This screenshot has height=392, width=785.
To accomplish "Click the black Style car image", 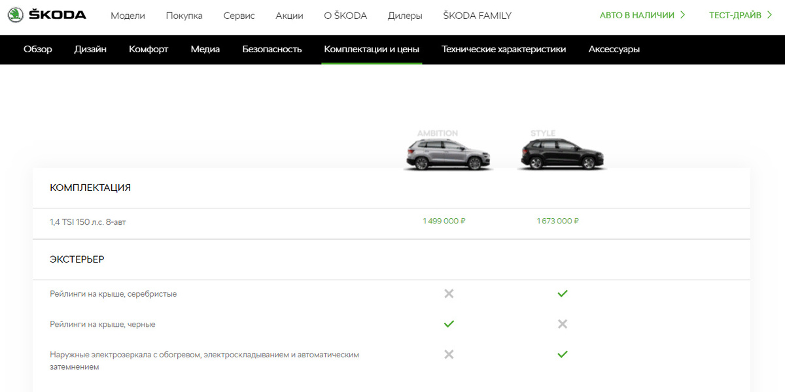I will (x=562, y=155).
